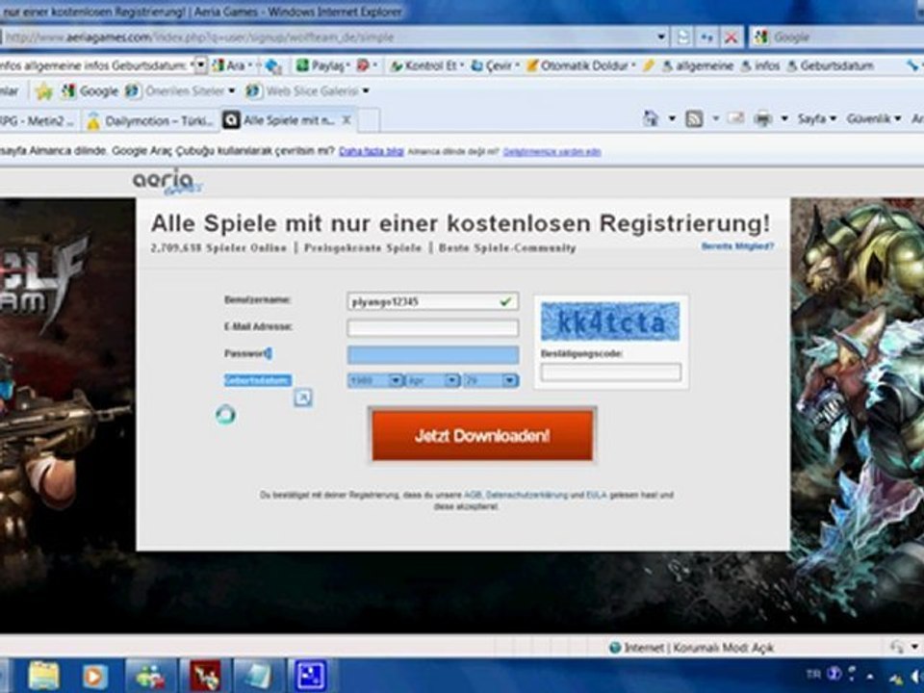Close the Alle Spiele tab
This screenshot has height=693, width=924.
347,120
